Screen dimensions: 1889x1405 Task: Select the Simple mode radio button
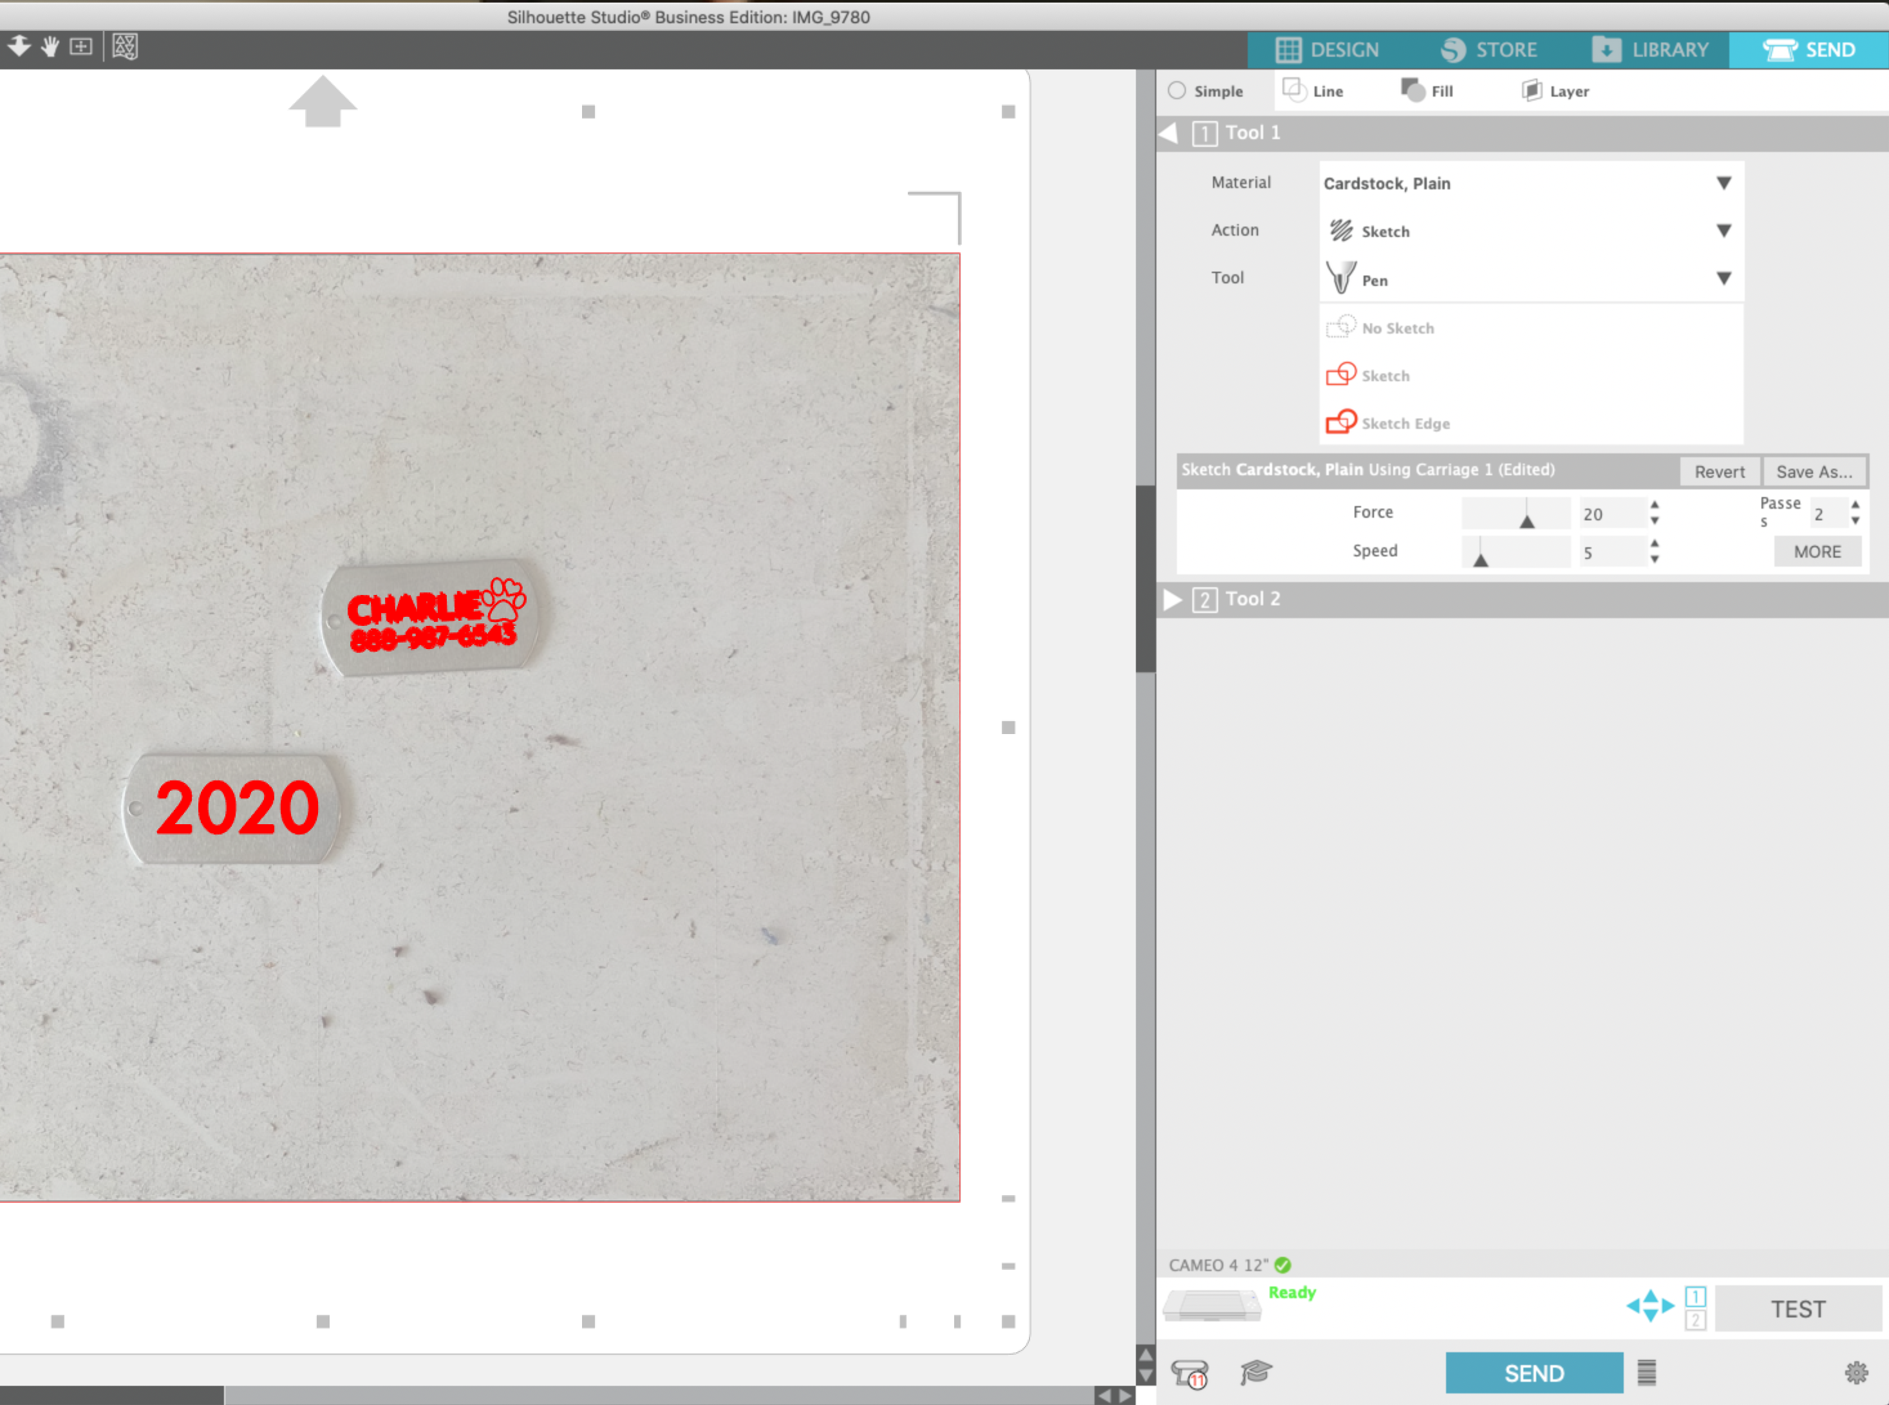(x=1178, y=90)
